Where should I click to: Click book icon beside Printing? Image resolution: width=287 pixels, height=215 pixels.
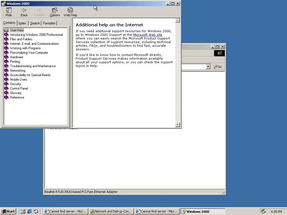(x=6, y=61)
